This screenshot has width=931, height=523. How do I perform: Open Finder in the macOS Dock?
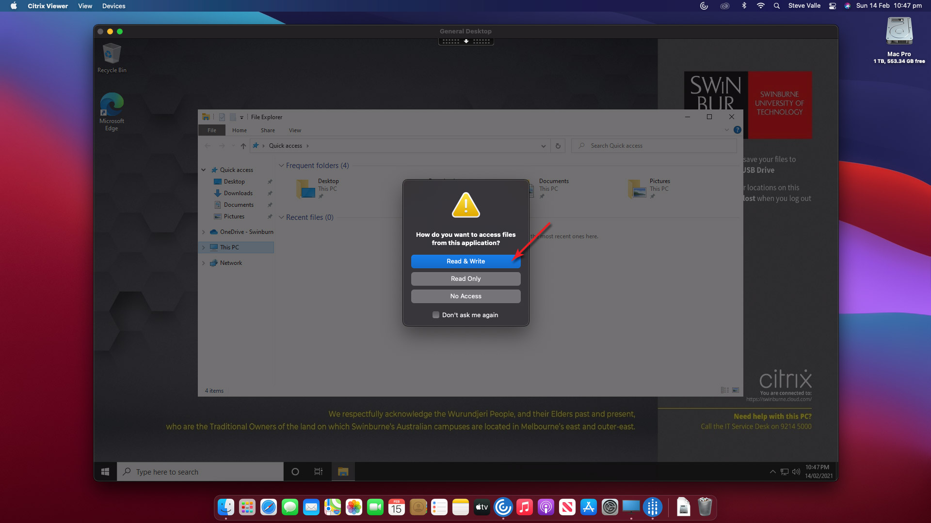[x=226, y=507]
